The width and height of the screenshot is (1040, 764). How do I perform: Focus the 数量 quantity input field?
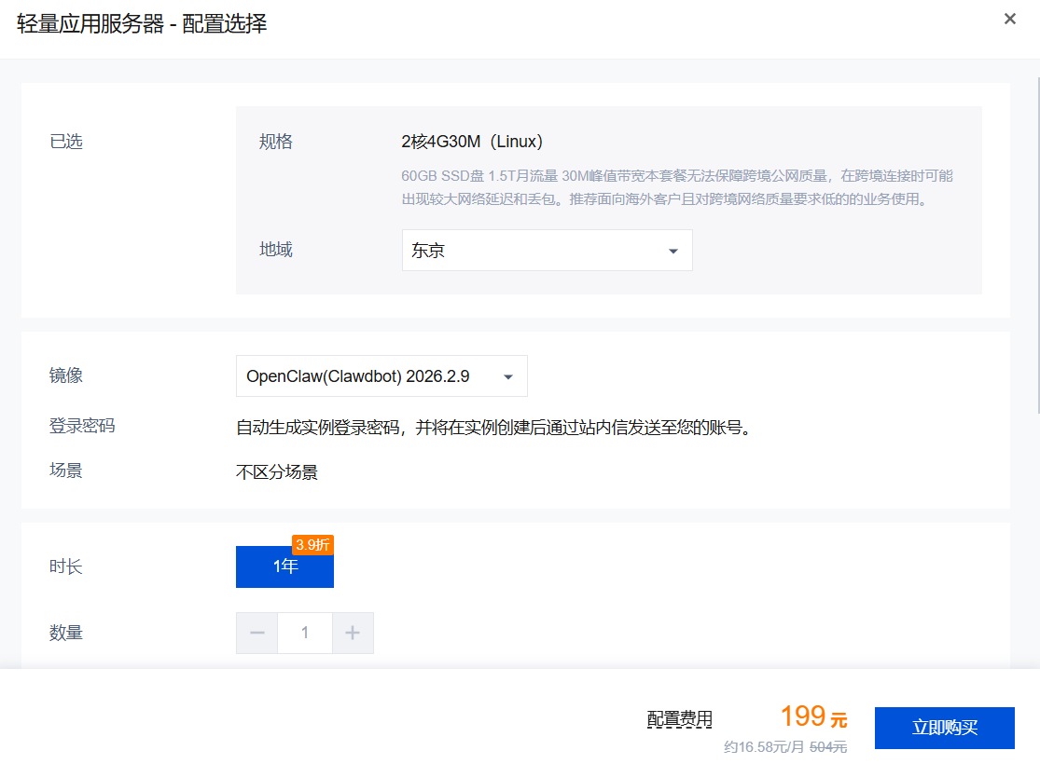pyautogui.click(x=305, y=634)
